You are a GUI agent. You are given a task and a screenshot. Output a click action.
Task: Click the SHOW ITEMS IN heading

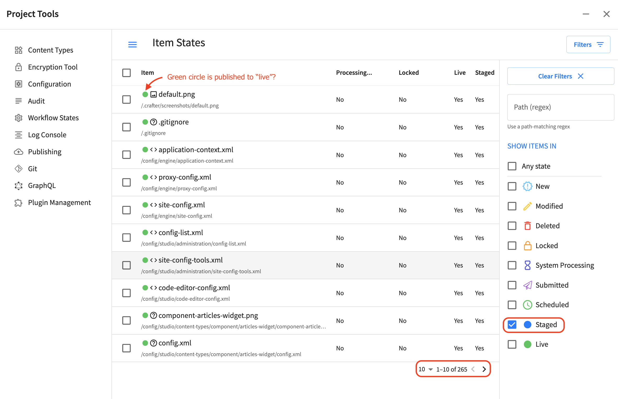(x=532, y=146)
